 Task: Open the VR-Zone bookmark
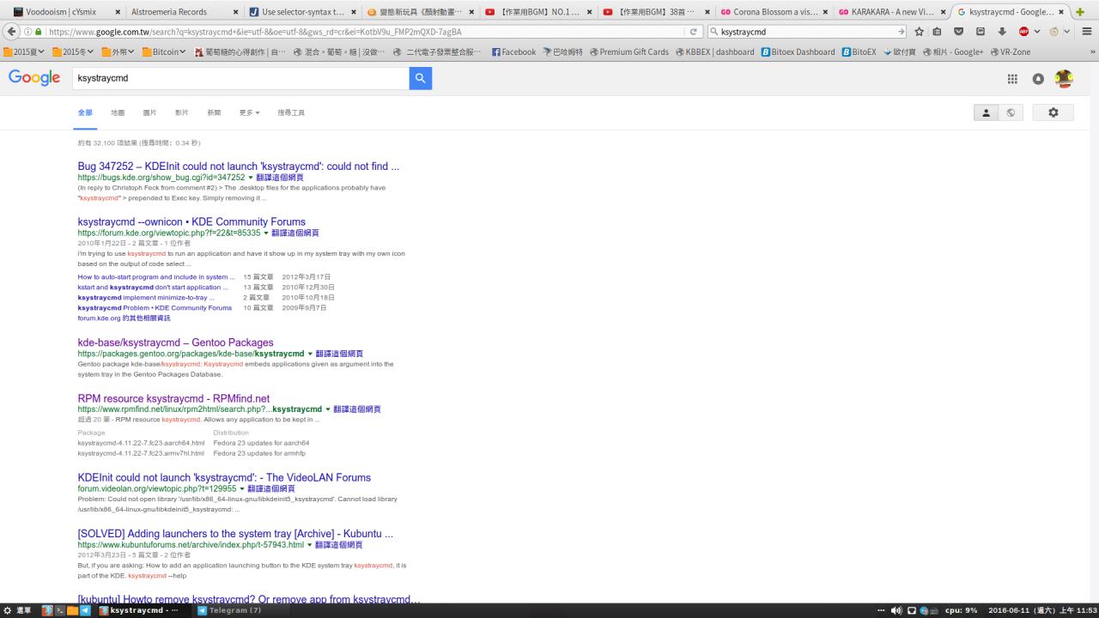pos(1010,51)
